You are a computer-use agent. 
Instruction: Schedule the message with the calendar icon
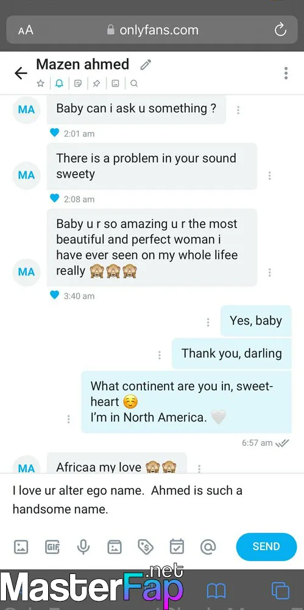[177, 547]
